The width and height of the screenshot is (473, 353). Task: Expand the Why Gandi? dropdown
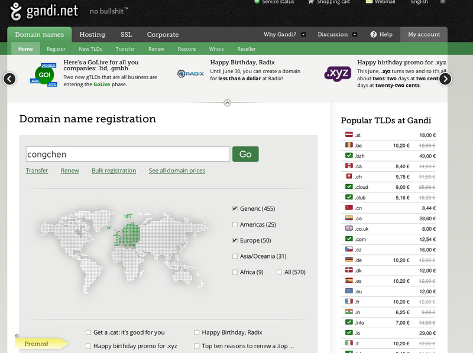303,34
